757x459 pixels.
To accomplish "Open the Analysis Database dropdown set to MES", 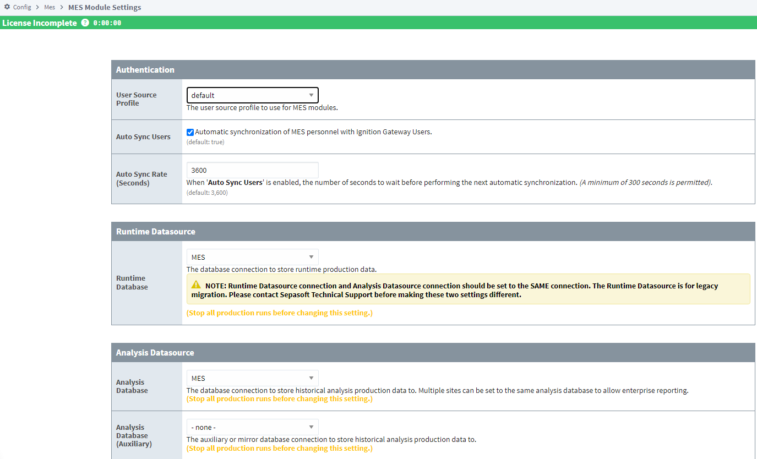I will [x=252, y=378].
